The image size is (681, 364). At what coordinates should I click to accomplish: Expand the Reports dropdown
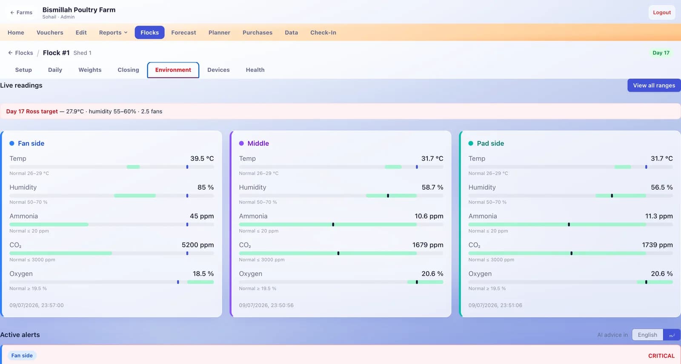pos(113,32)
